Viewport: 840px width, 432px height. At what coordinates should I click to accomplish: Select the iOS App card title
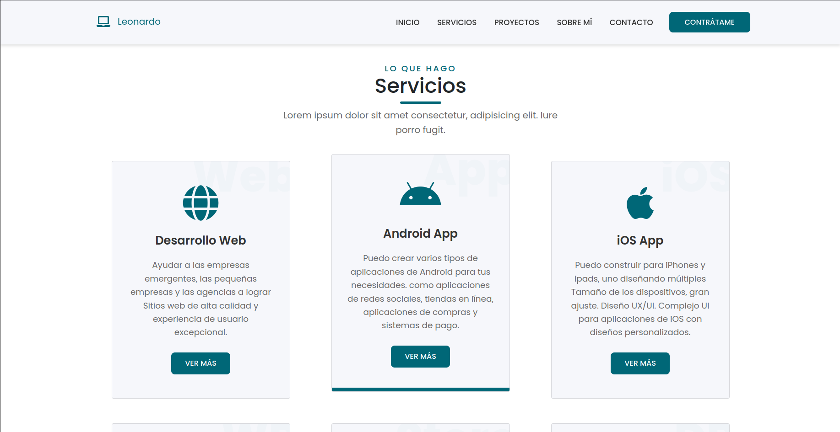[x=640, y=240]
